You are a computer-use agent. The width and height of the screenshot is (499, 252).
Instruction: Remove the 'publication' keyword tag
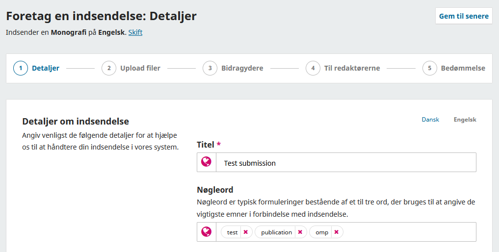click(x=300, y=232)
